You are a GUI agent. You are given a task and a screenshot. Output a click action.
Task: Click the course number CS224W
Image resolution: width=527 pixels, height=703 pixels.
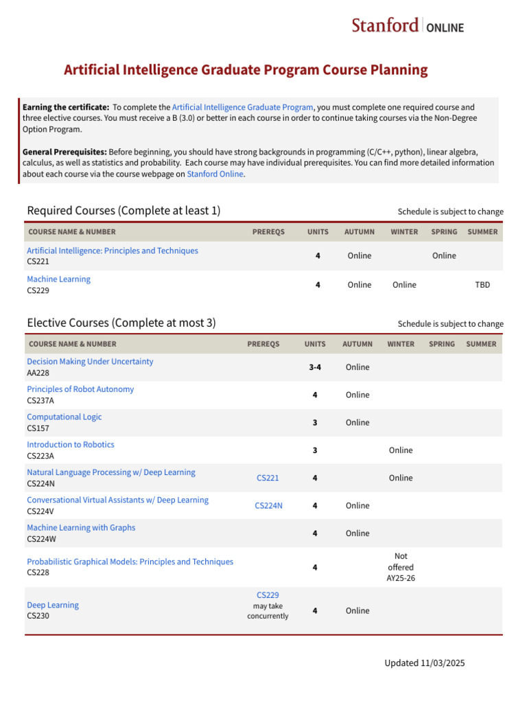[42, 540]
